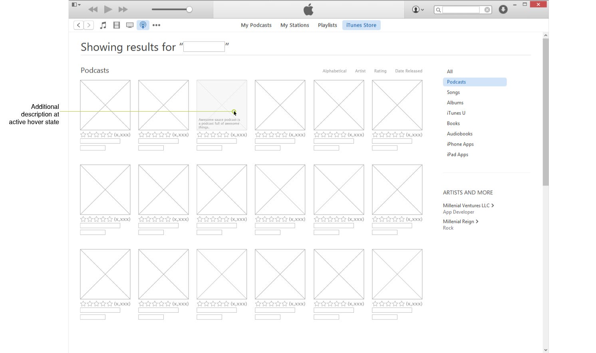Skip back with the rewind button
The width and height of the screenshot is (596, 353).
(x=93, y=9)
